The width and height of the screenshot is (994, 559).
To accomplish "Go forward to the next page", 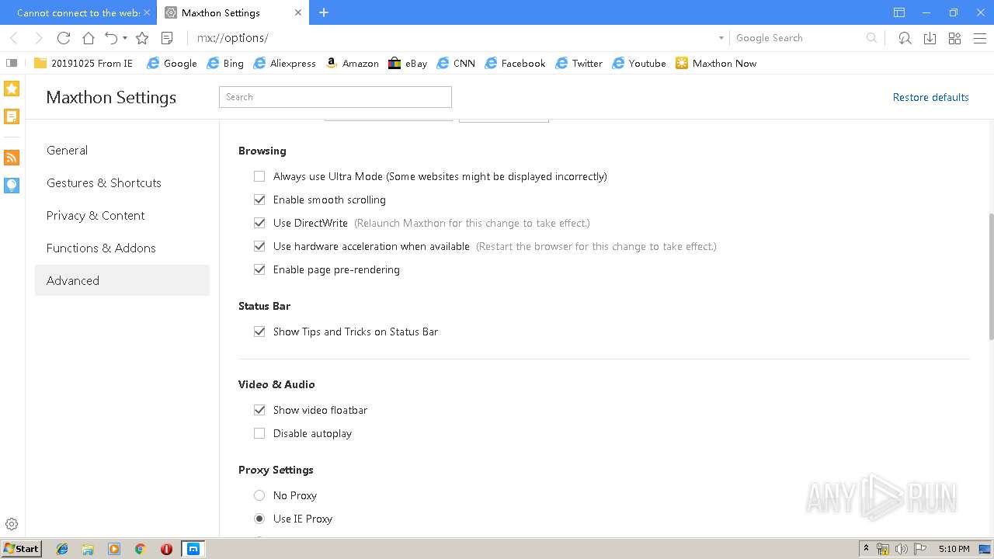I will (38, 38).
